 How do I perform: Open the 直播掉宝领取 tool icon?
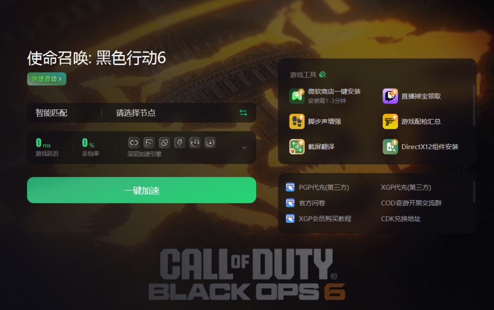point(390,96)
